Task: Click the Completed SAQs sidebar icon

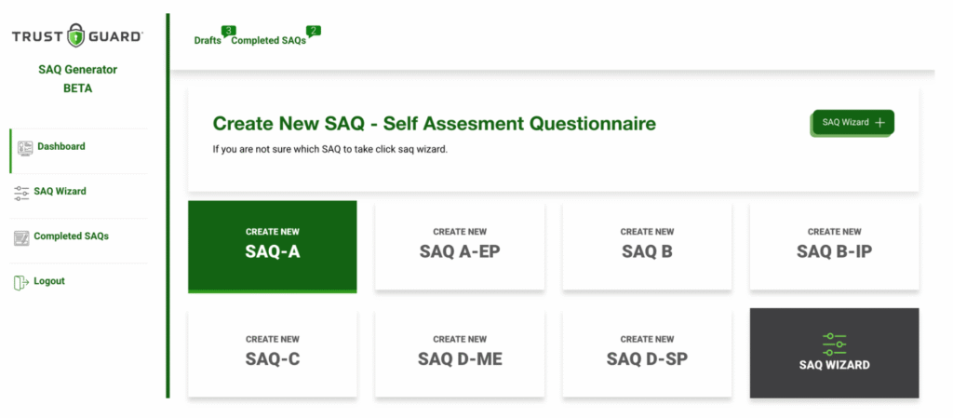Action: pyautogui.click(x=21, y=237)
